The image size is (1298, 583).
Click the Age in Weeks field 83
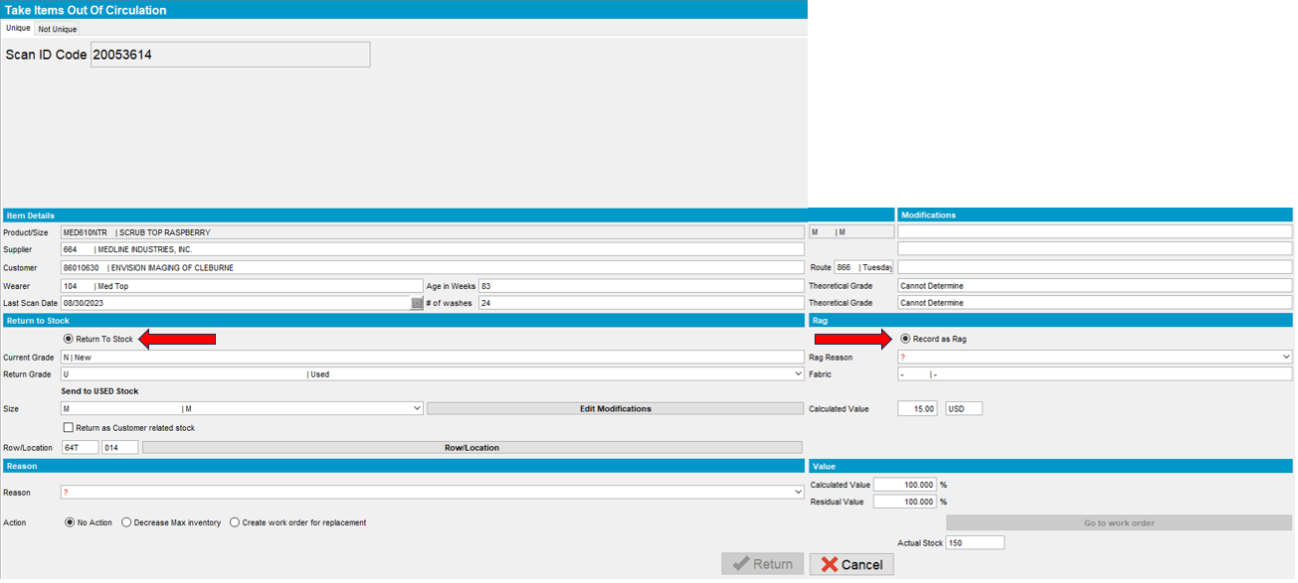point(641,286)
